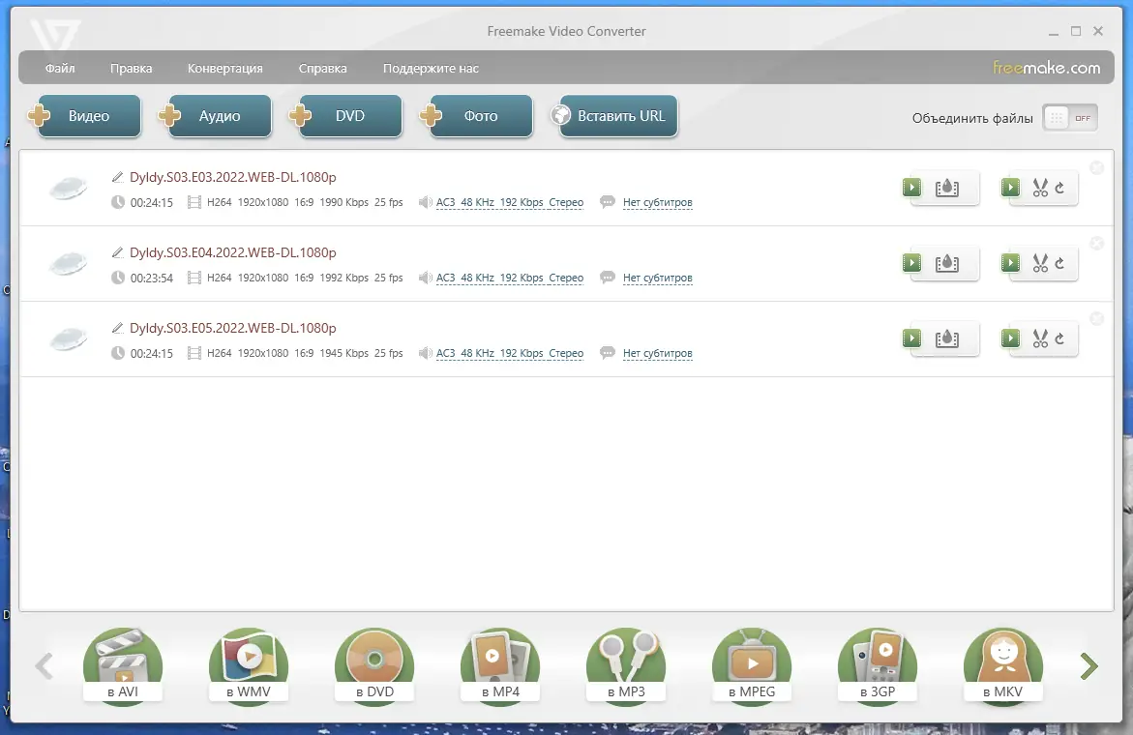Show previous output formats with left arrow

(45, 665)
